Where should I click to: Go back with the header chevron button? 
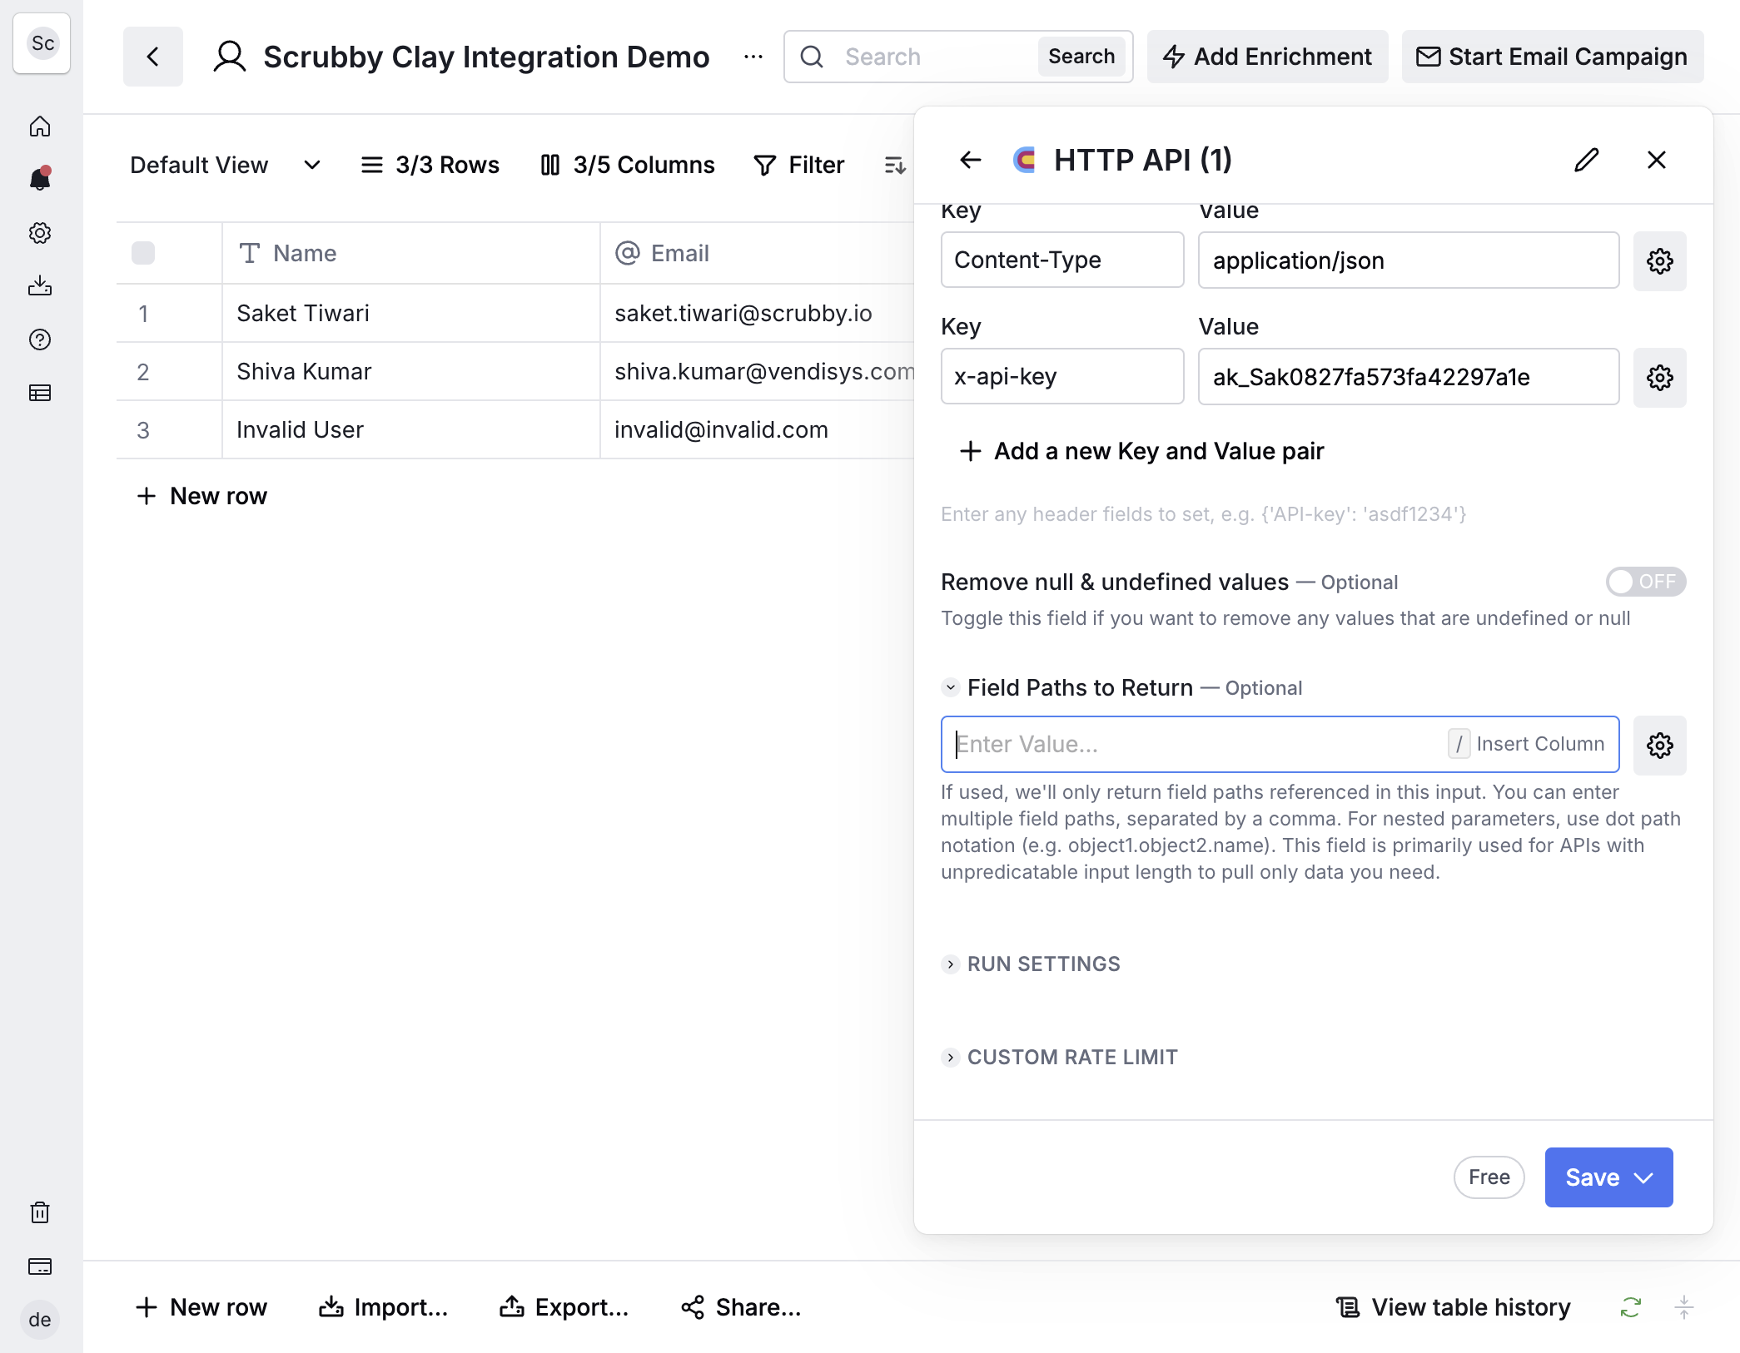(153, 57)
